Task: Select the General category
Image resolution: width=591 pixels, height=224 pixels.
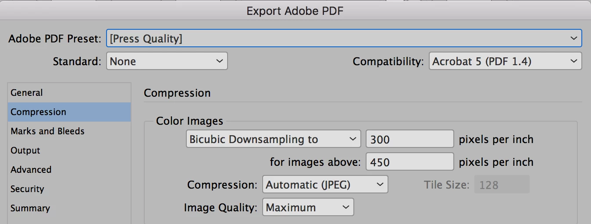Action: pyautogui.click(x=69, y=93)
